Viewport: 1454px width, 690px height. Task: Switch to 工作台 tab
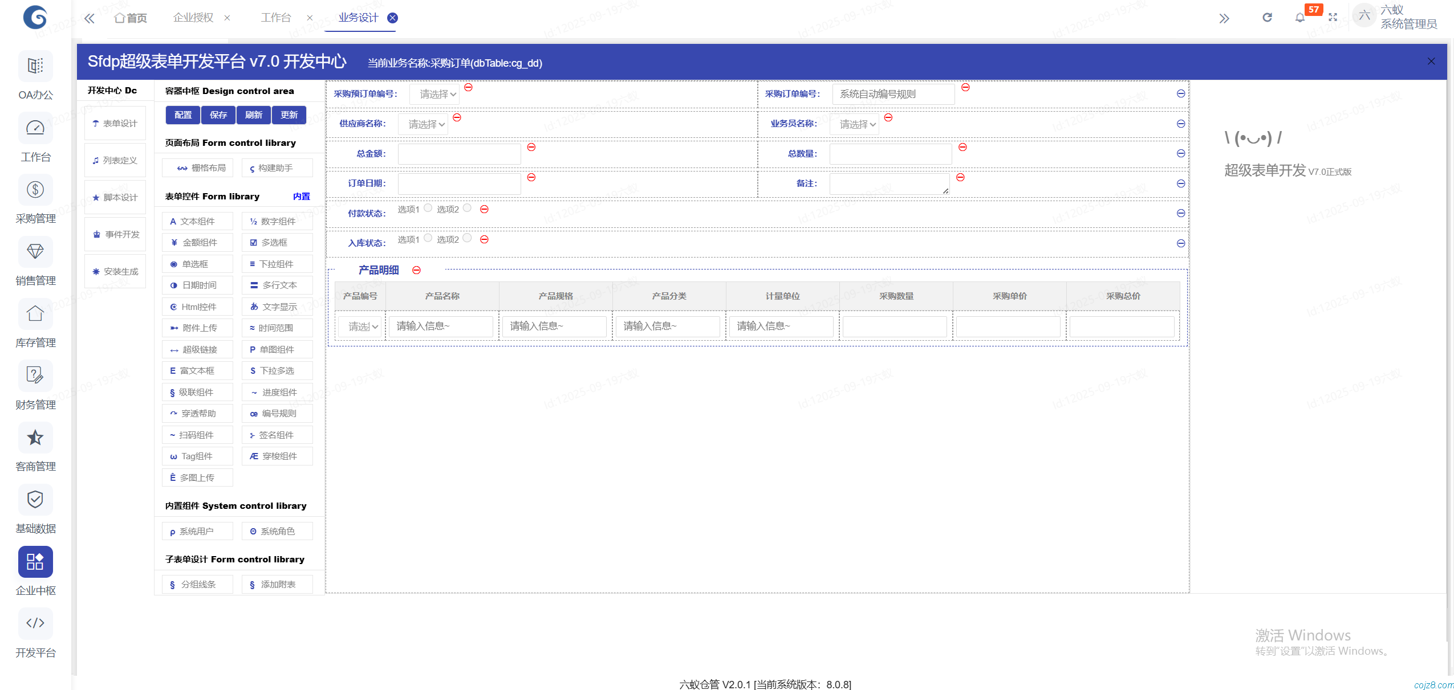pos(276,18)
